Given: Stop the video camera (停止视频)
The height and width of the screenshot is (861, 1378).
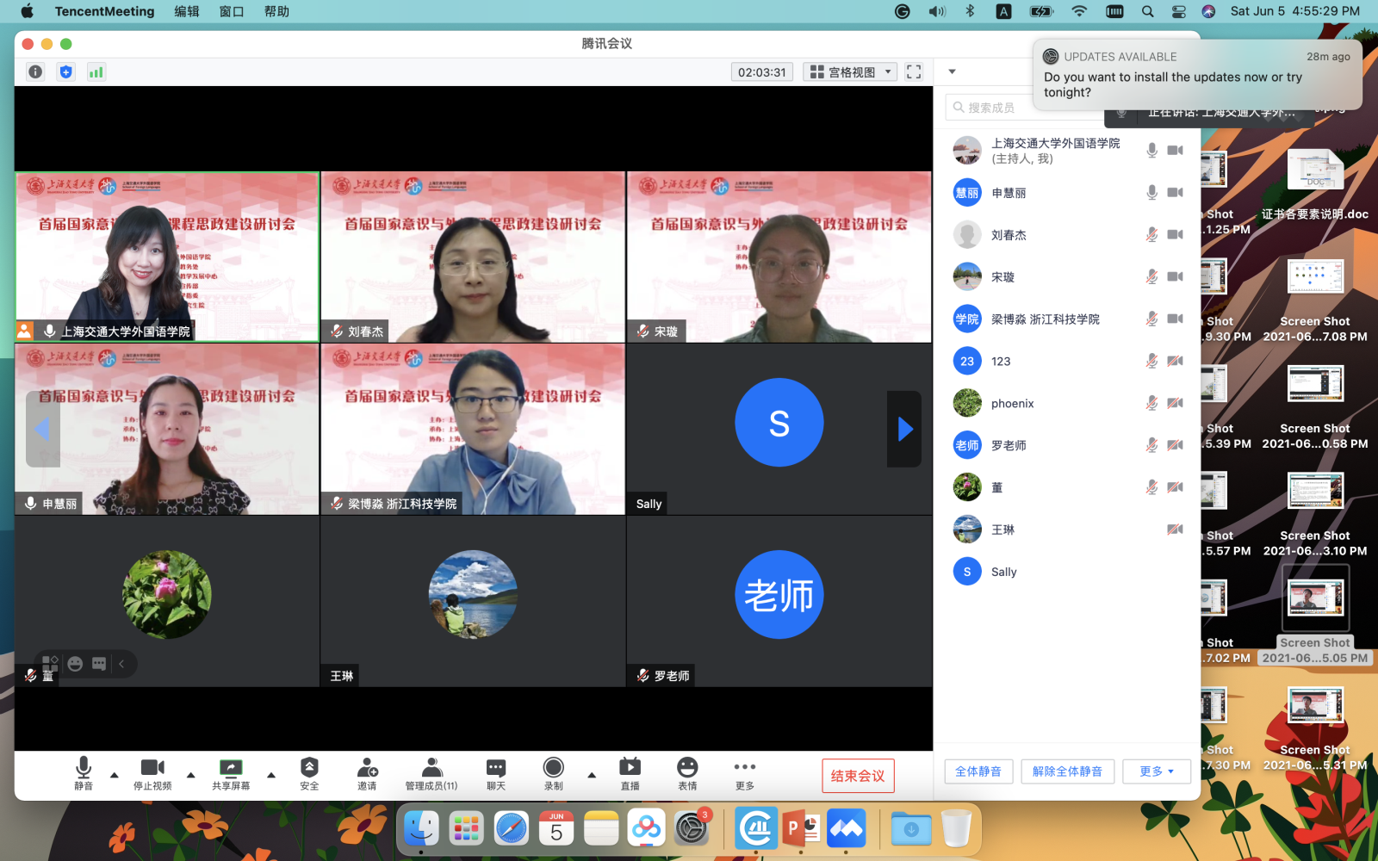Looking at the screenshot, I should pos(152,768).
